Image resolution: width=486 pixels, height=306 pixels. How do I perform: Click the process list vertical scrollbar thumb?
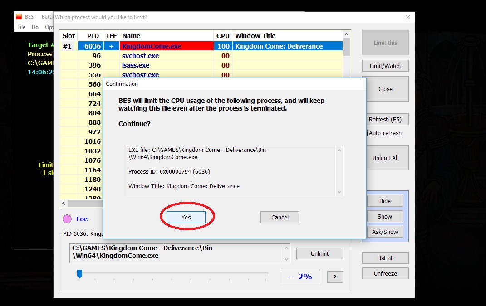pos(347,47)
